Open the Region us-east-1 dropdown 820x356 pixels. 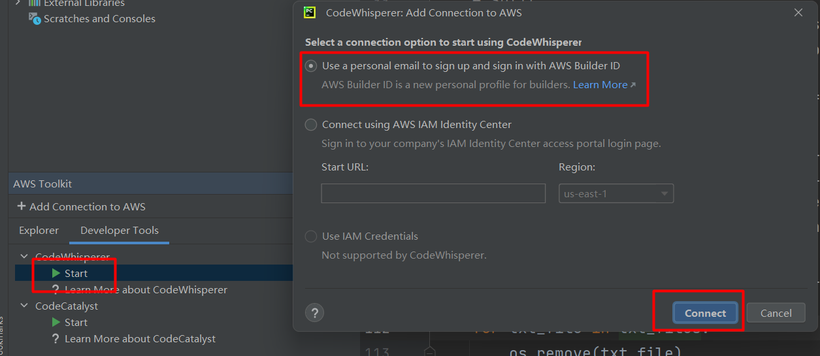coord(615,193)
